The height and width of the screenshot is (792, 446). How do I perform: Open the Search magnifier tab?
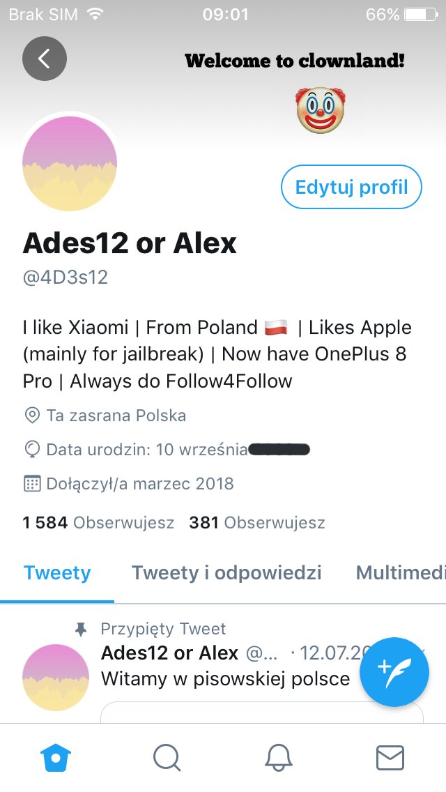coord(167,758)
